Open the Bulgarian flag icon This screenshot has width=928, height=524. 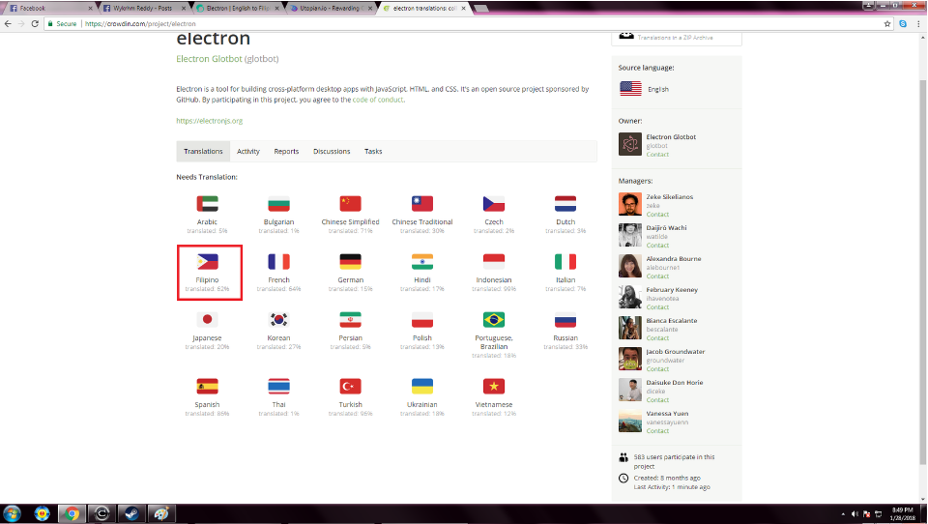pyautogui.click(x=278, y=204)
